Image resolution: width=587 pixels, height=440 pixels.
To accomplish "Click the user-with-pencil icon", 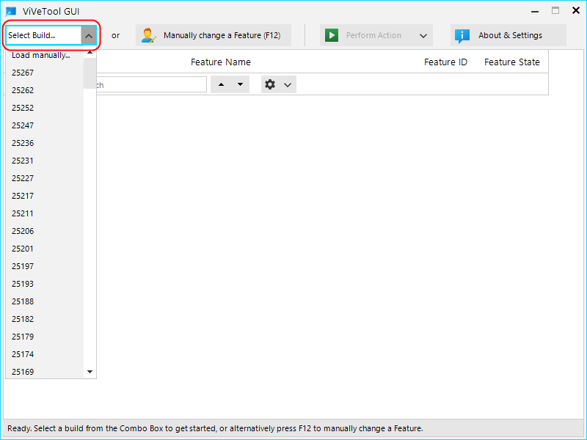I will tap(148, 35).
